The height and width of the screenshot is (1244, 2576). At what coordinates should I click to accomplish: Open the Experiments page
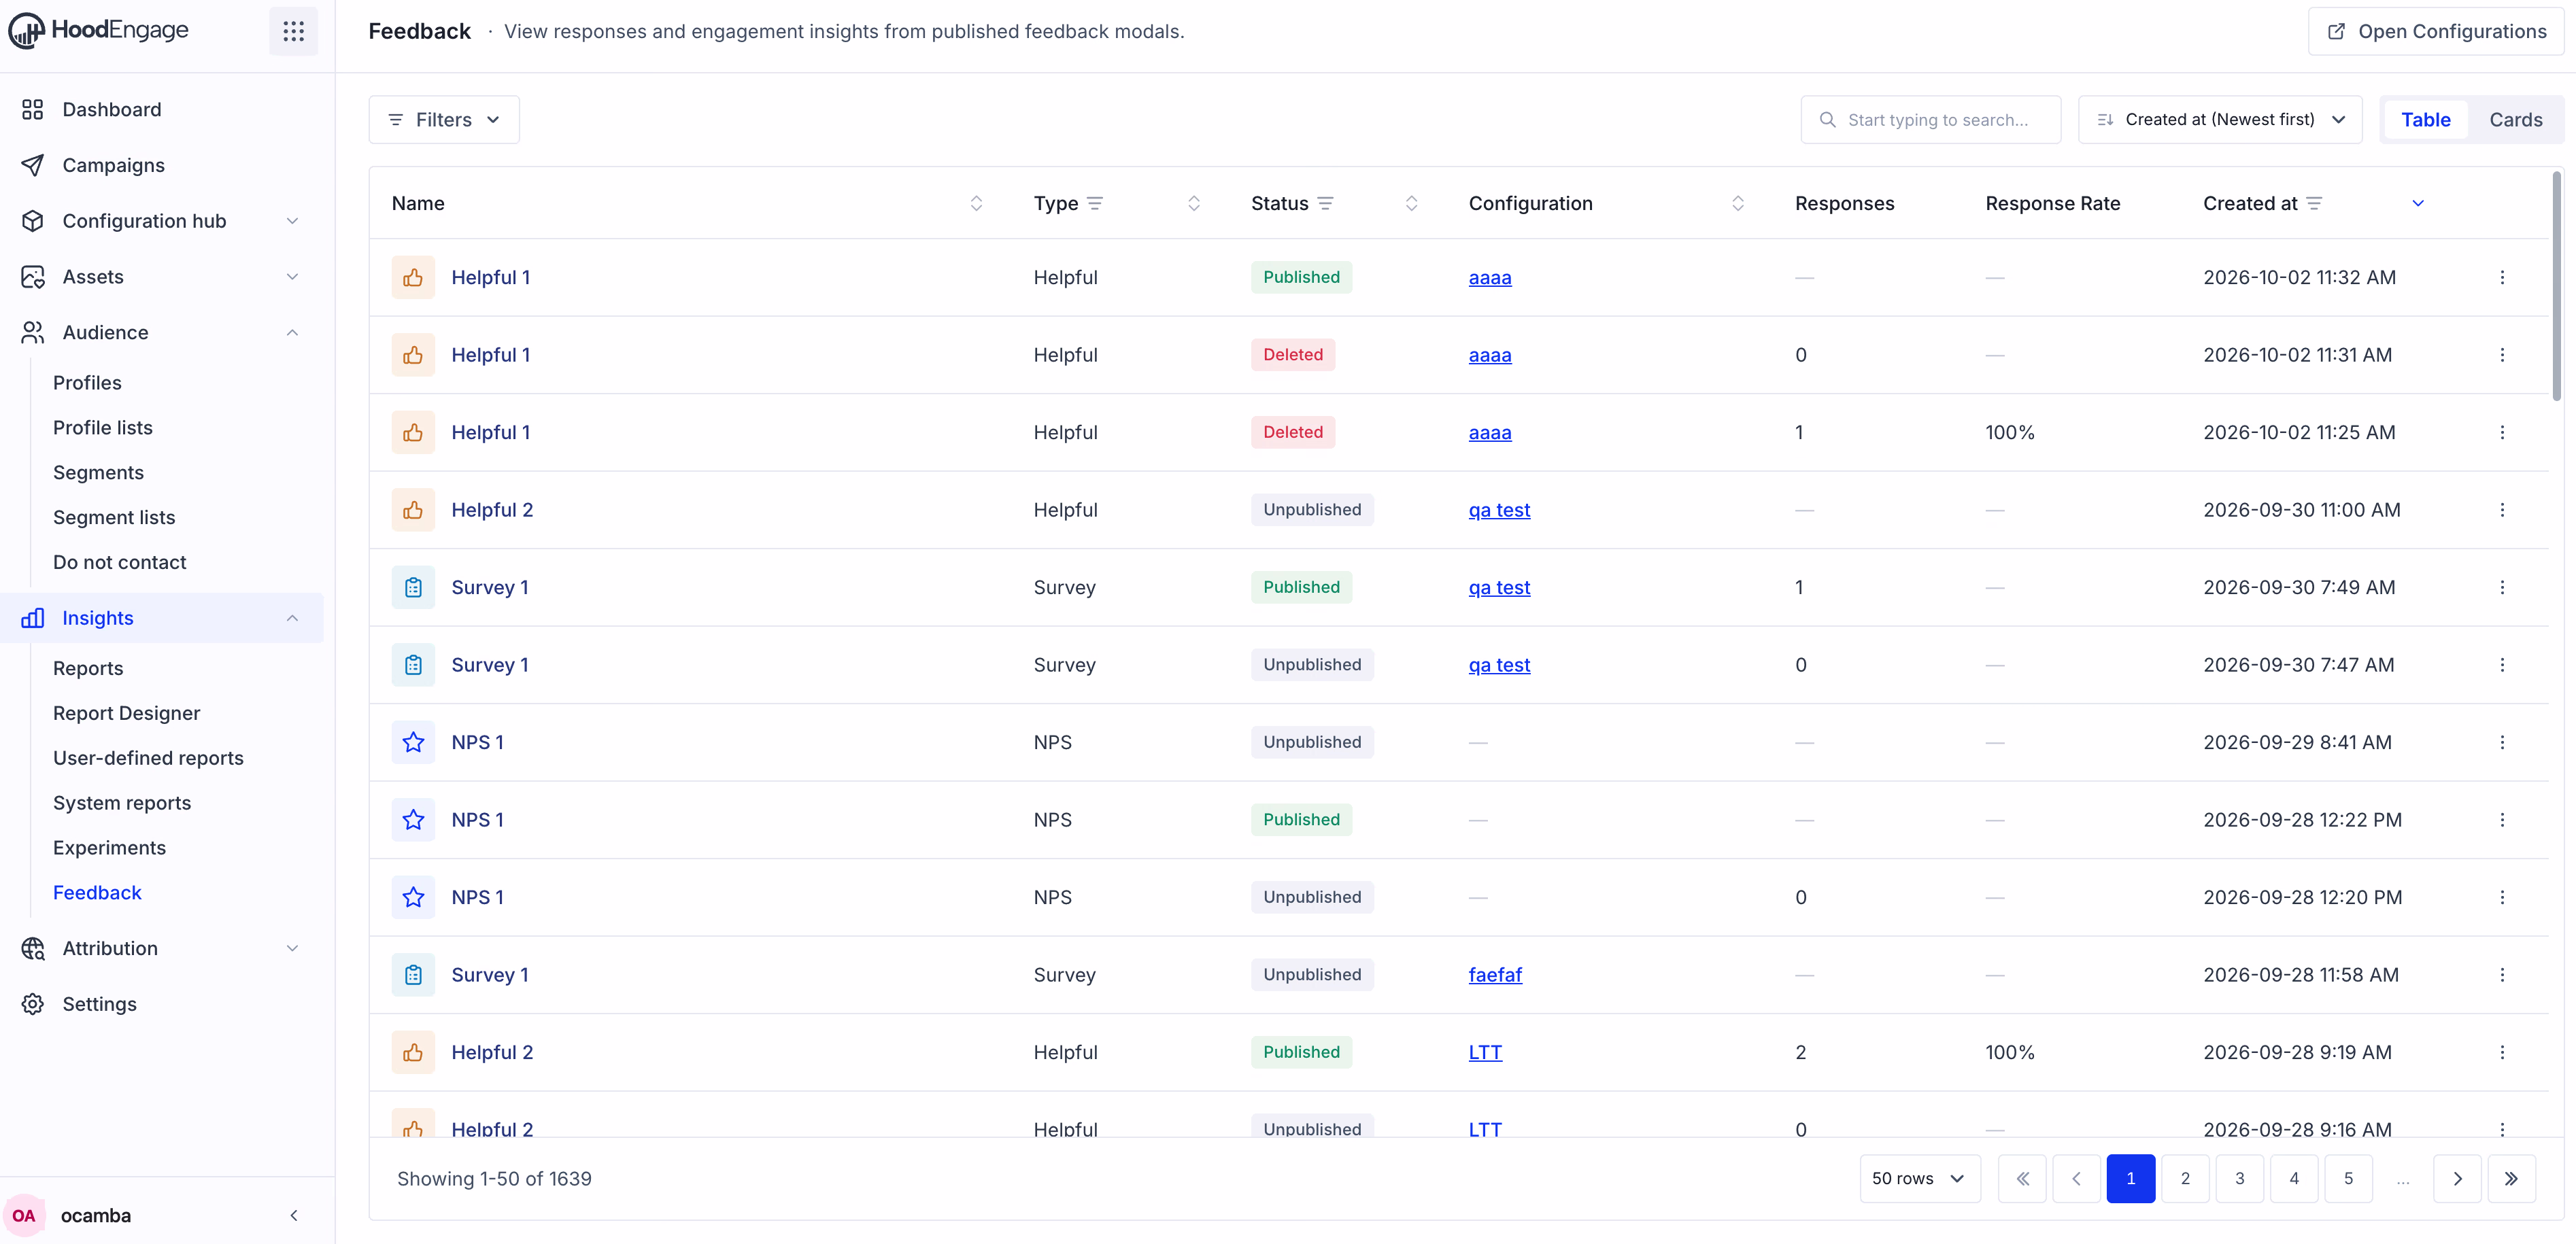click(109, 848)
